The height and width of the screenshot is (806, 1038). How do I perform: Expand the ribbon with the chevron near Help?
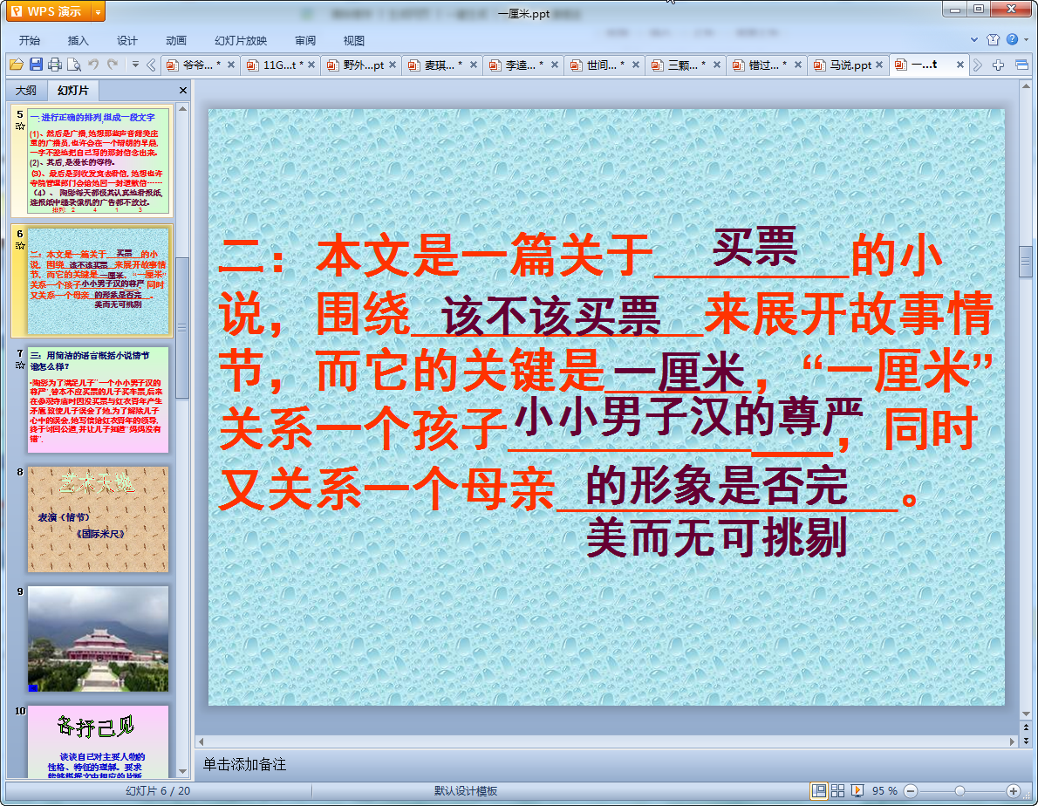[973, 40]
